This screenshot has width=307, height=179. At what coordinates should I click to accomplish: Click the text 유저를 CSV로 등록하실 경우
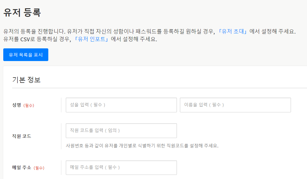click(37, 39)
